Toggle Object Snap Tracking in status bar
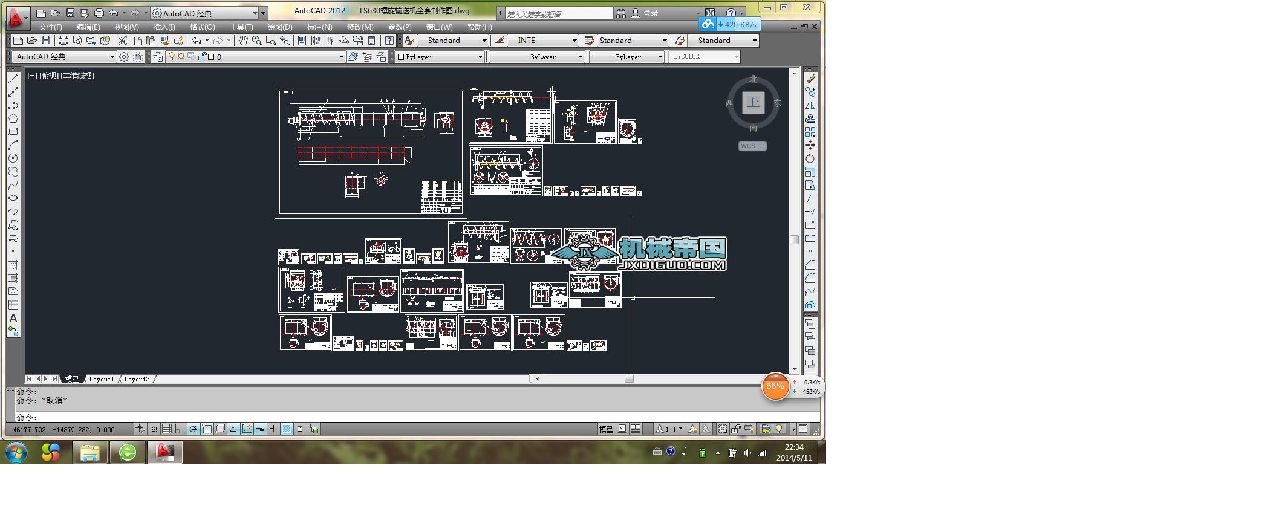1279x506 pixels. (233, 429)
